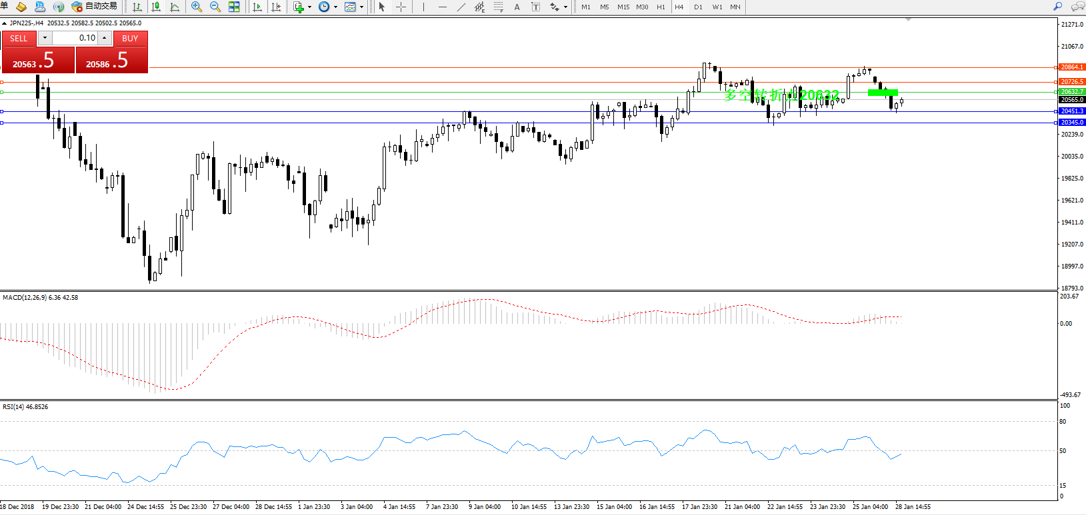The image size is (1086, 515).
Task: Click the Zoom Out magnifier icon
Action: pos(215,7)
